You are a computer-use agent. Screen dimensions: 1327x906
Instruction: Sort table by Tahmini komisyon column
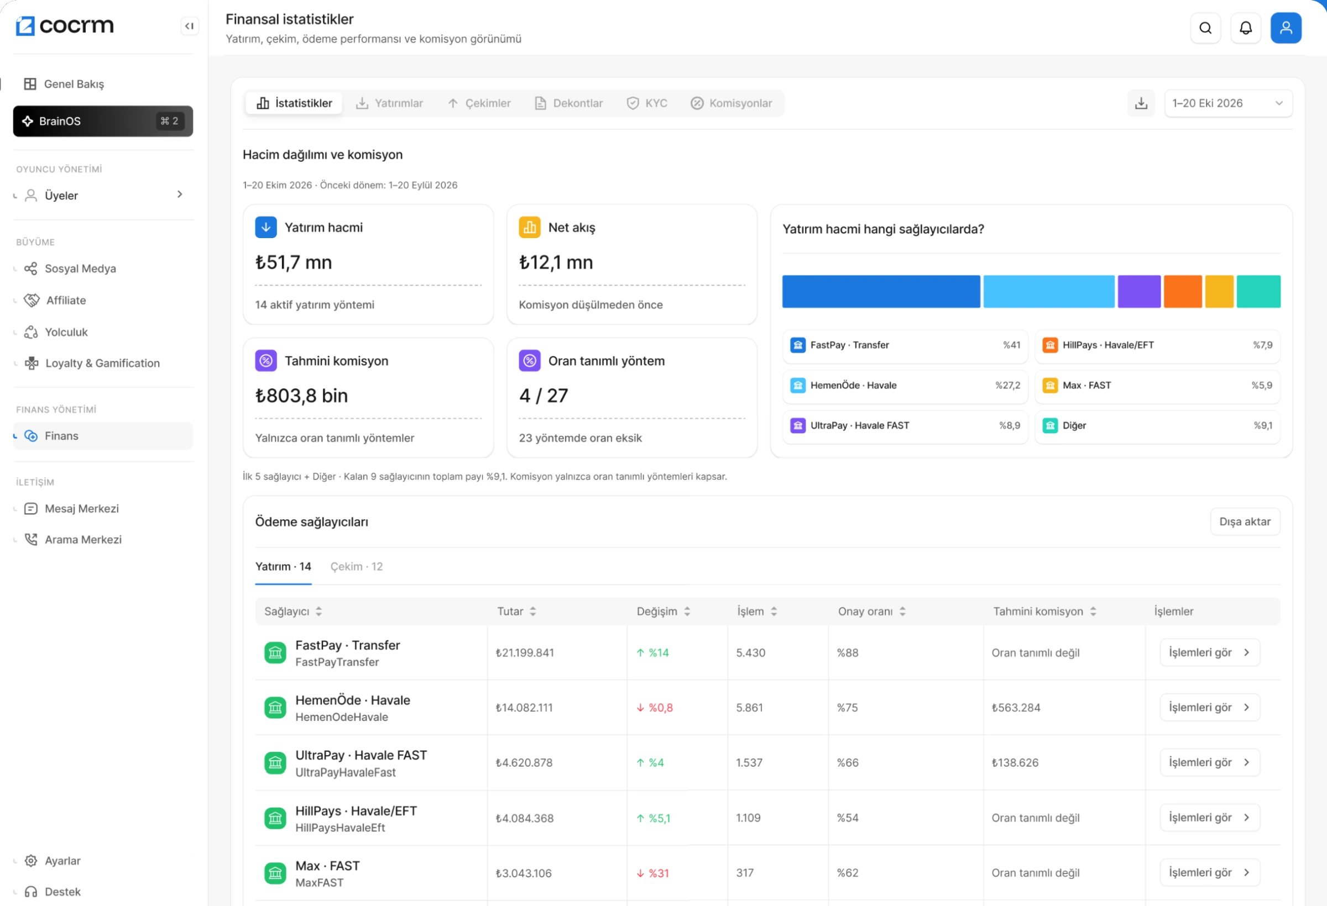1044,612
